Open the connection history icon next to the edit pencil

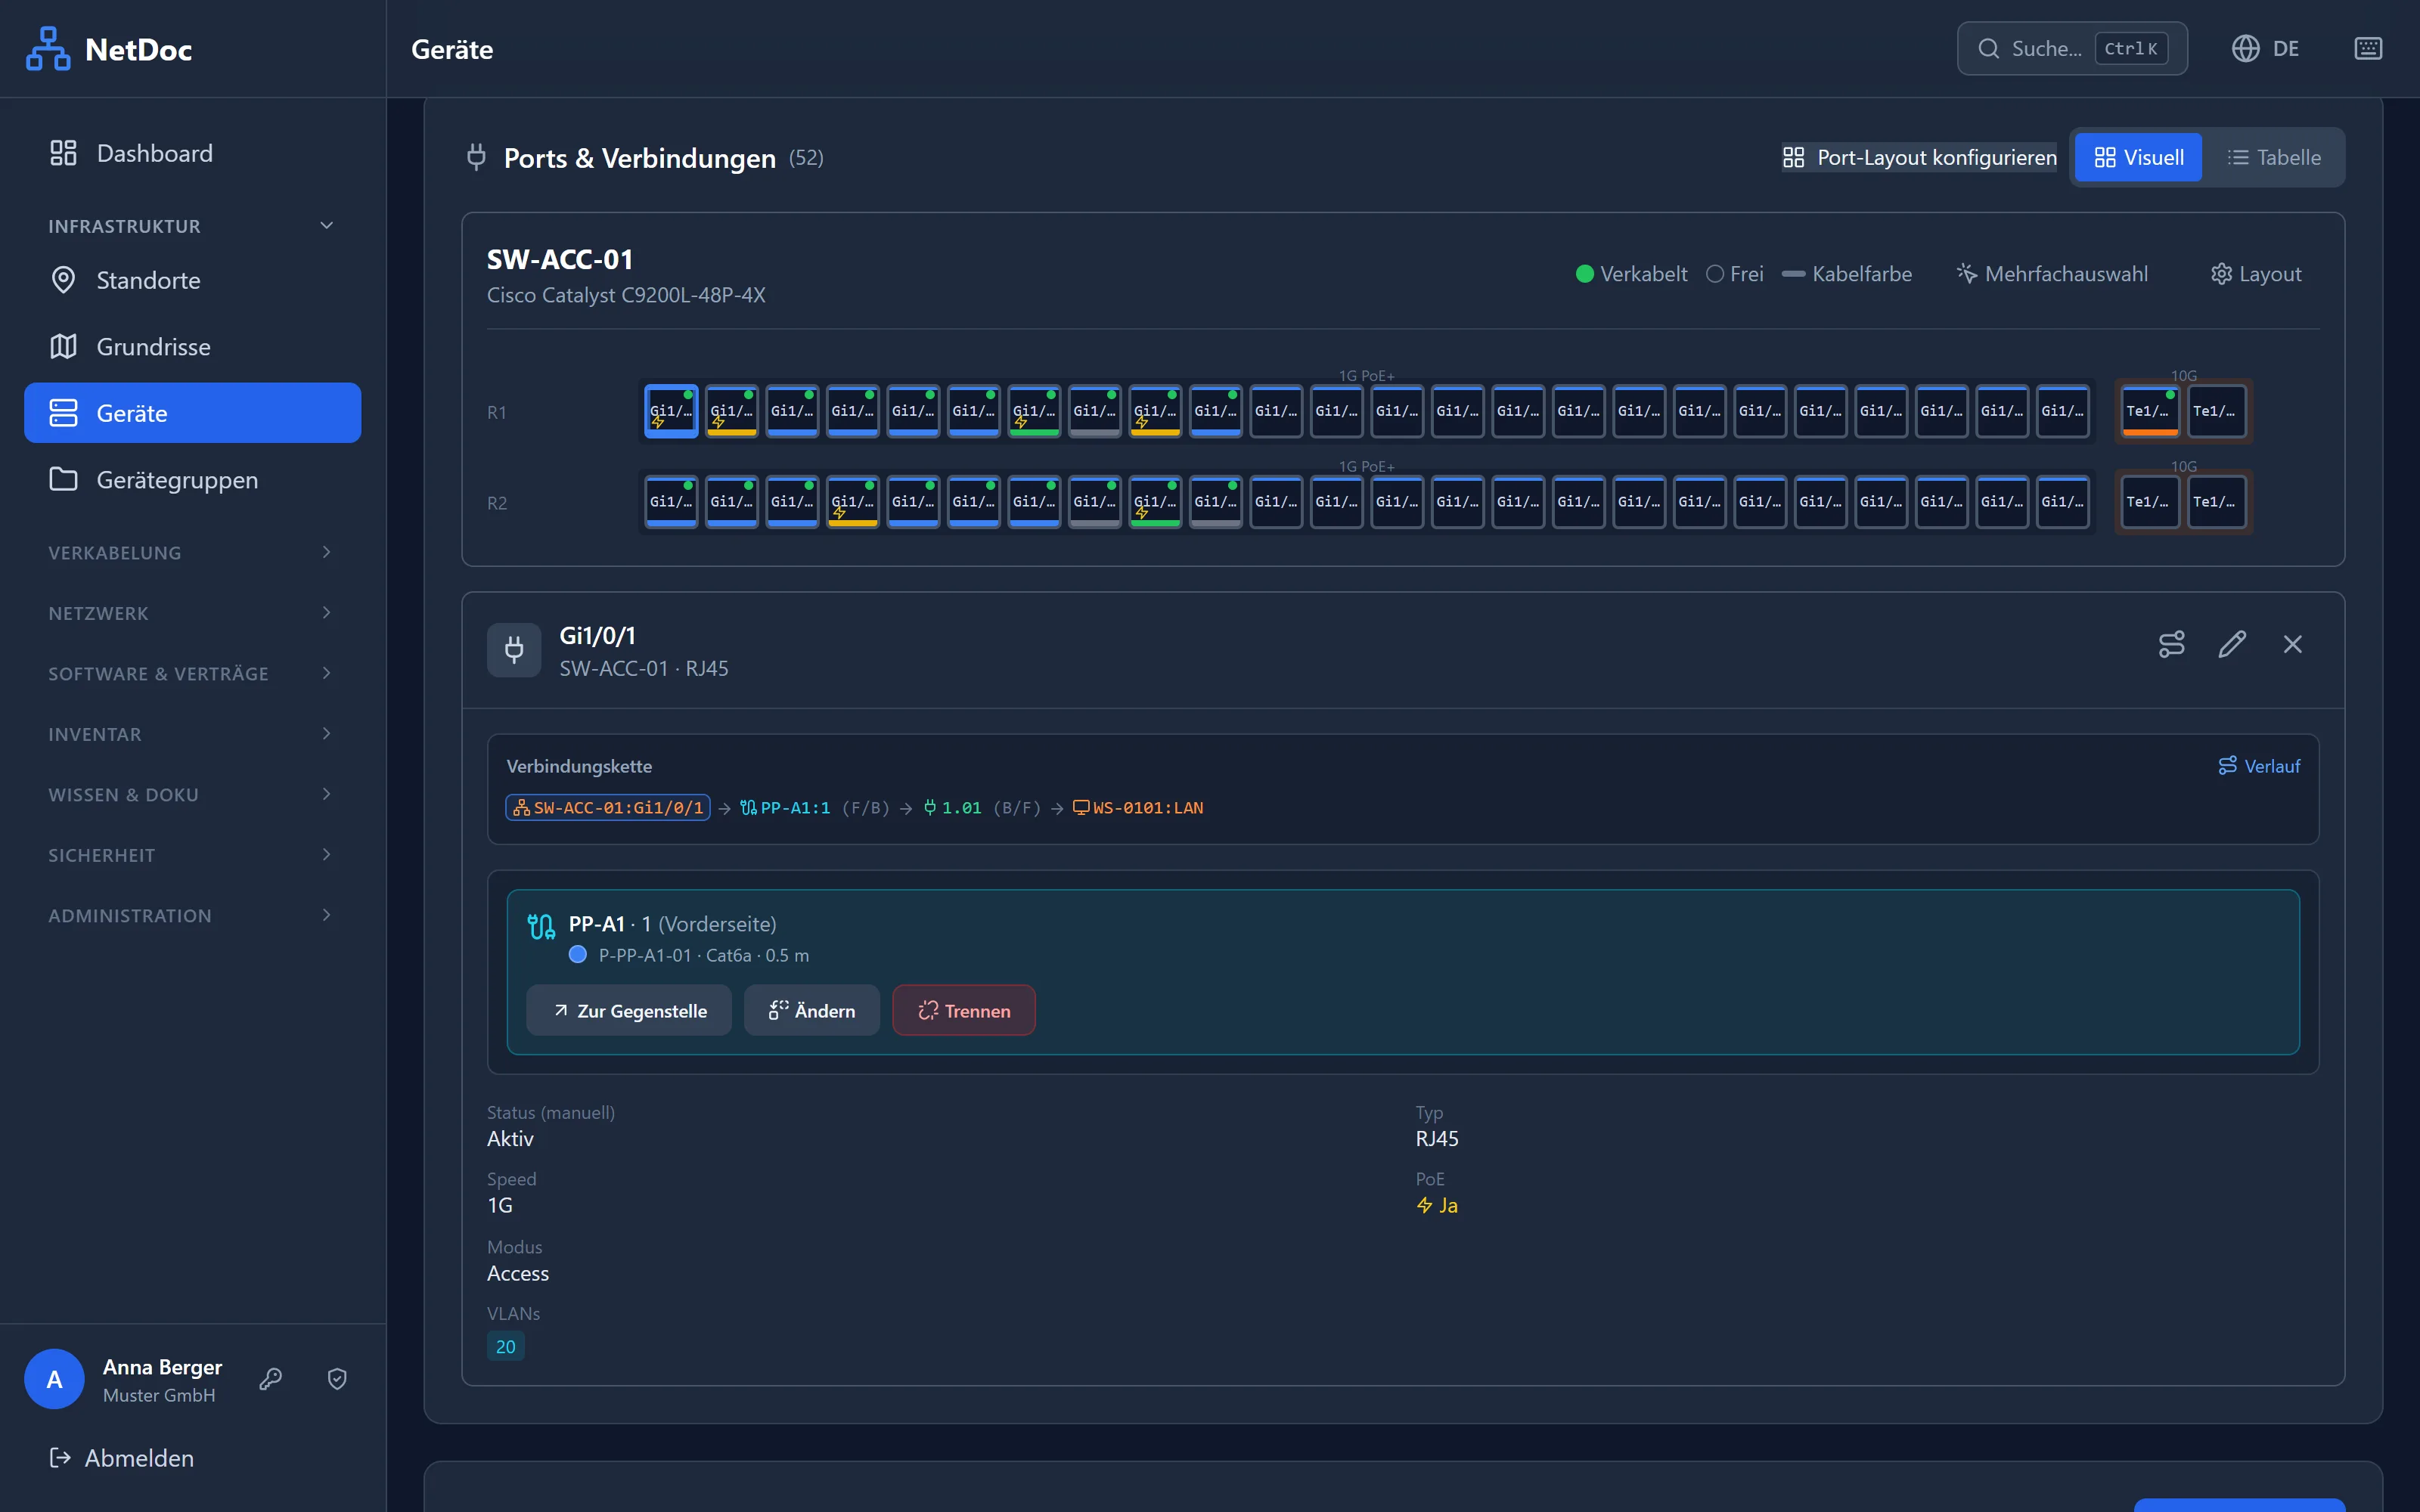pyautogui.click(x=2171, y=644)
